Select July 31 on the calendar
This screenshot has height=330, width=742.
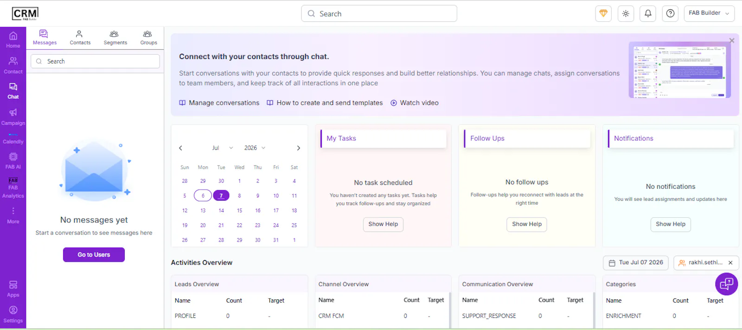tap(276, 240)
